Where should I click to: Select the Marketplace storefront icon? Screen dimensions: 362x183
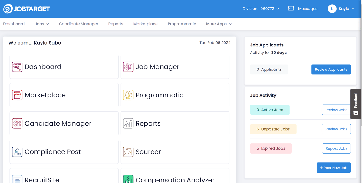click(17, 95)
